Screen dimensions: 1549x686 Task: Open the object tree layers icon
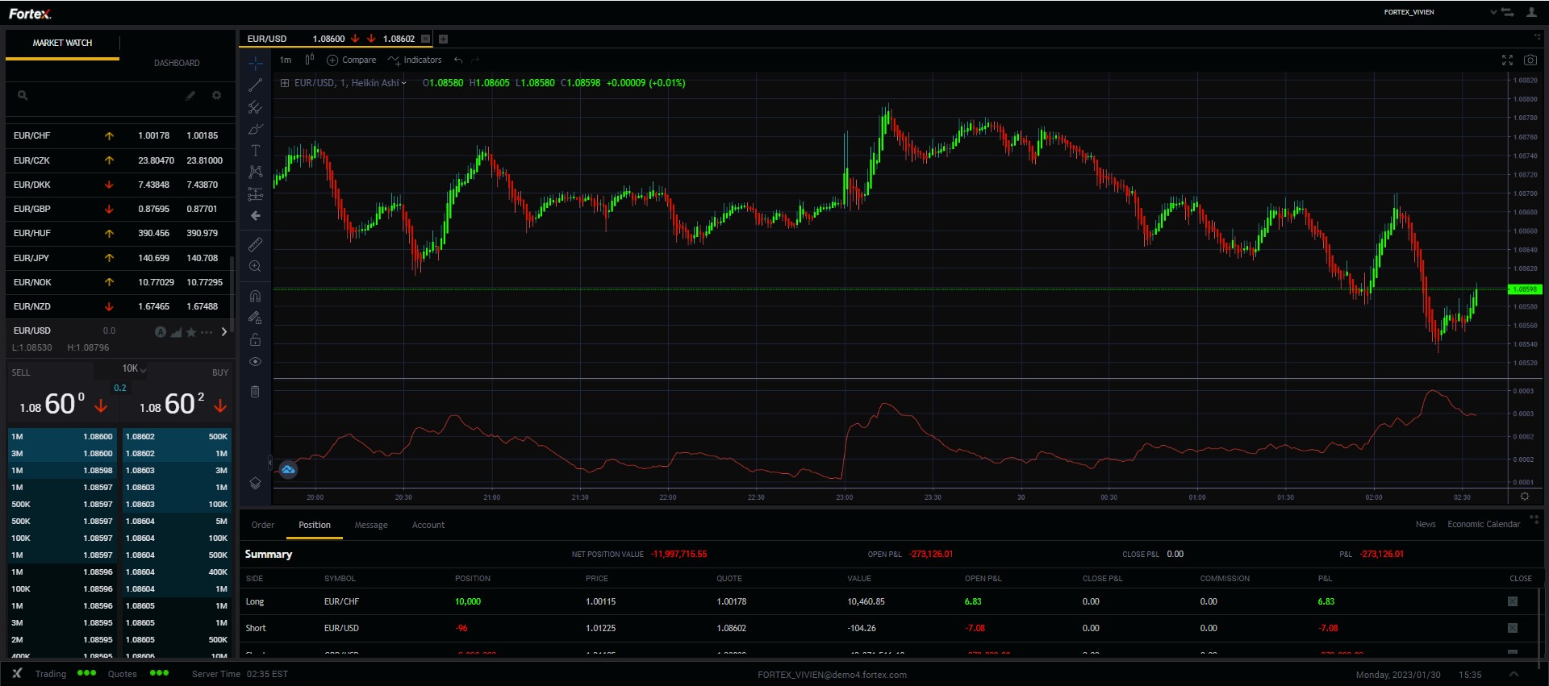[x=255, y=484]
